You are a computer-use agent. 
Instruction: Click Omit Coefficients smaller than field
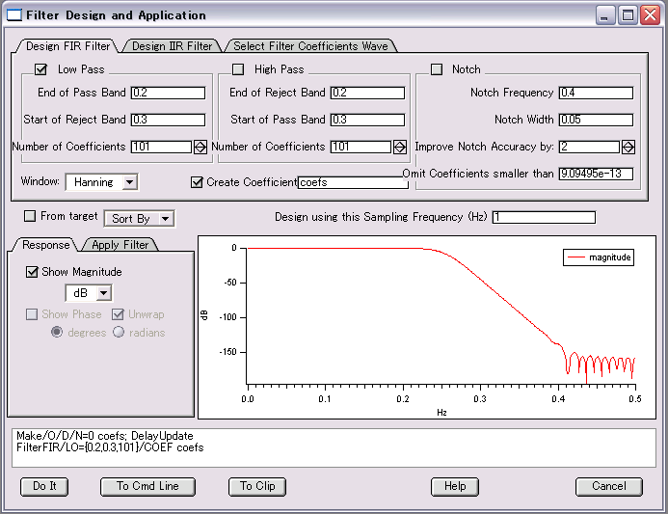[x=596, y=174]
